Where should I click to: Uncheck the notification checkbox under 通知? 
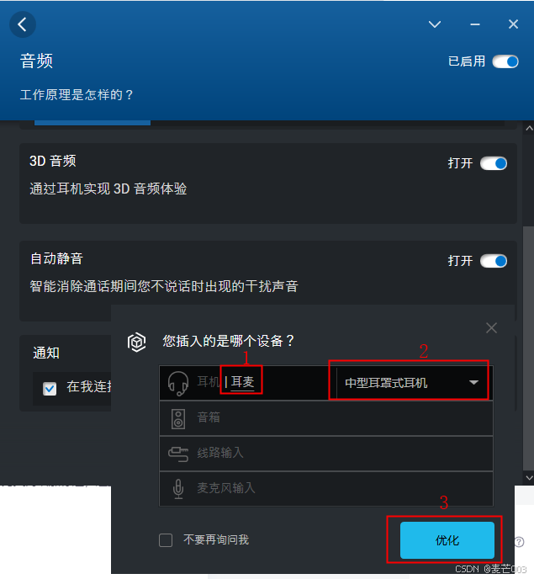click(x=50, y=389)
